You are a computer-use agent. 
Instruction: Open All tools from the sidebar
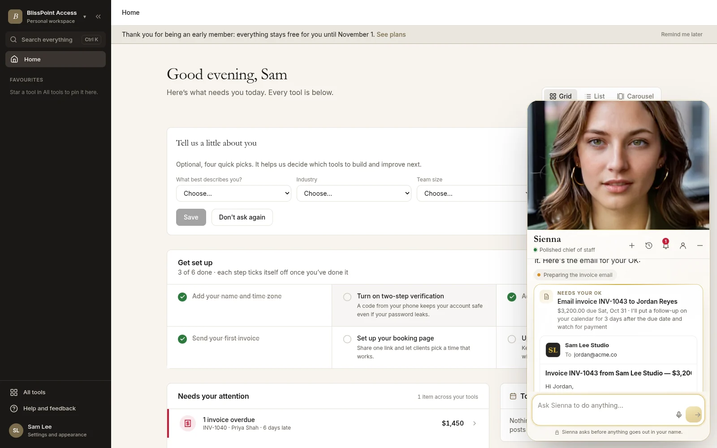point(56,392)
